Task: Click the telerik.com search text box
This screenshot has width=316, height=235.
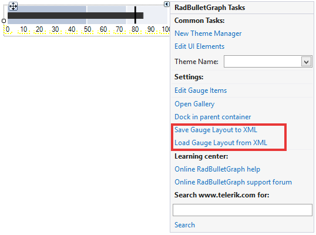Action: 243,210
